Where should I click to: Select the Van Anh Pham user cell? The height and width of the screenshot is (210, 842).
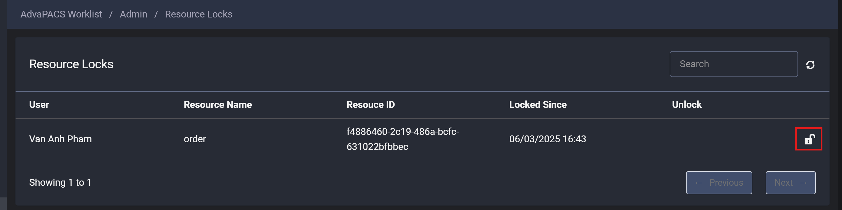[60, 139]
